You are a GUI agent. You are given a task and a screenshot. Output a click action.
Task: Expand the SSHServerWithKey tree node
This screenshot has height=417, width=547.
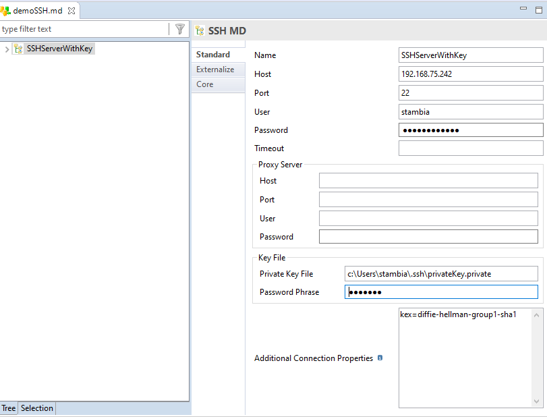pyautogui.click(x=5, y=48)
